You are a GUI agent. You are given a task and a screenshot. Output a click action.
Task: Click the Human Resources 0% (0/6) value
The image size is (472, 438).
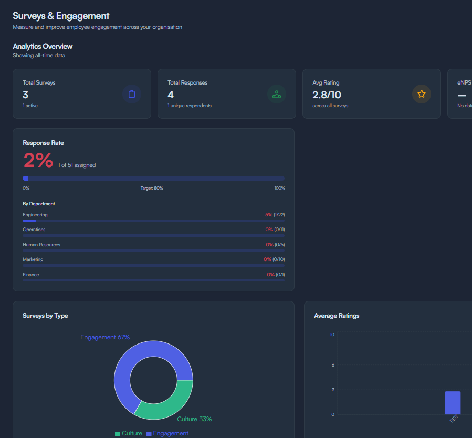coord(275,245)
